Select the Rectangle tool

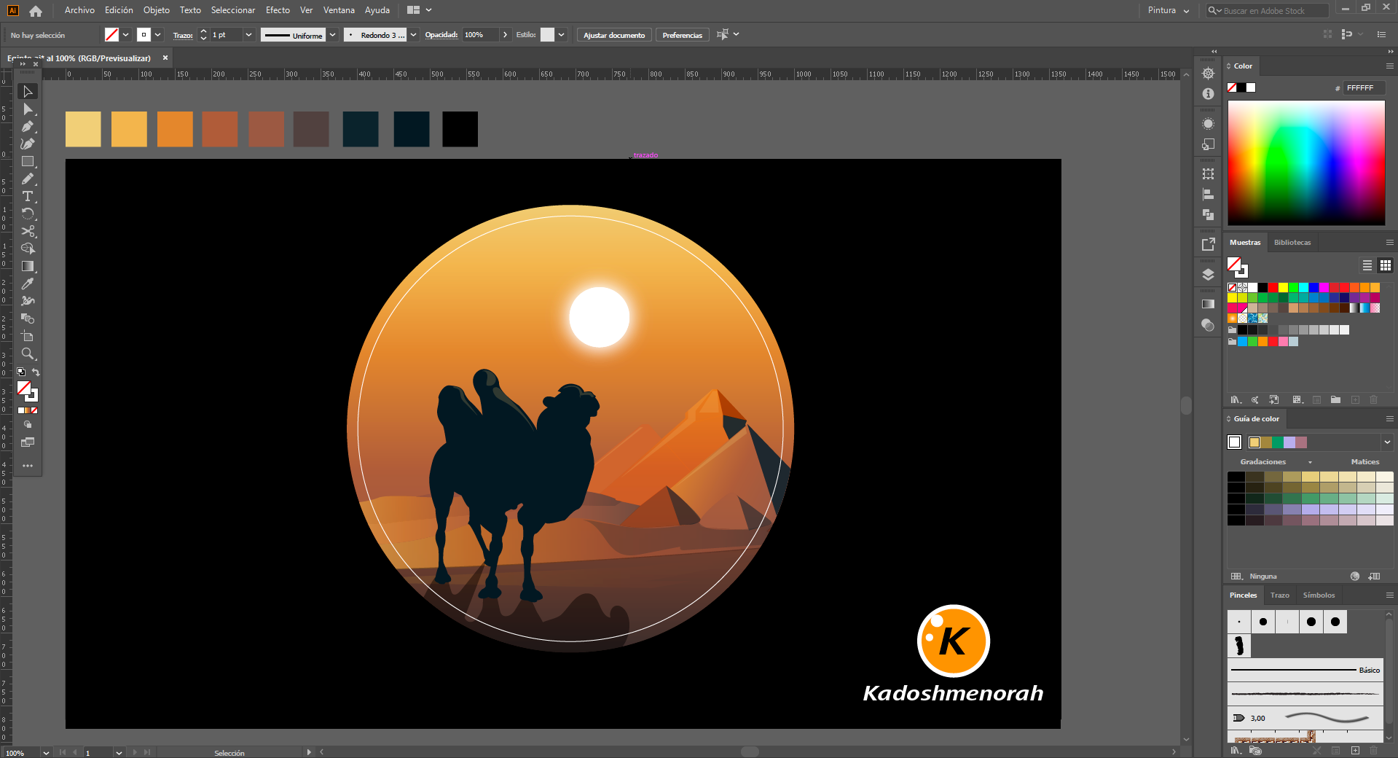(28, 161)
